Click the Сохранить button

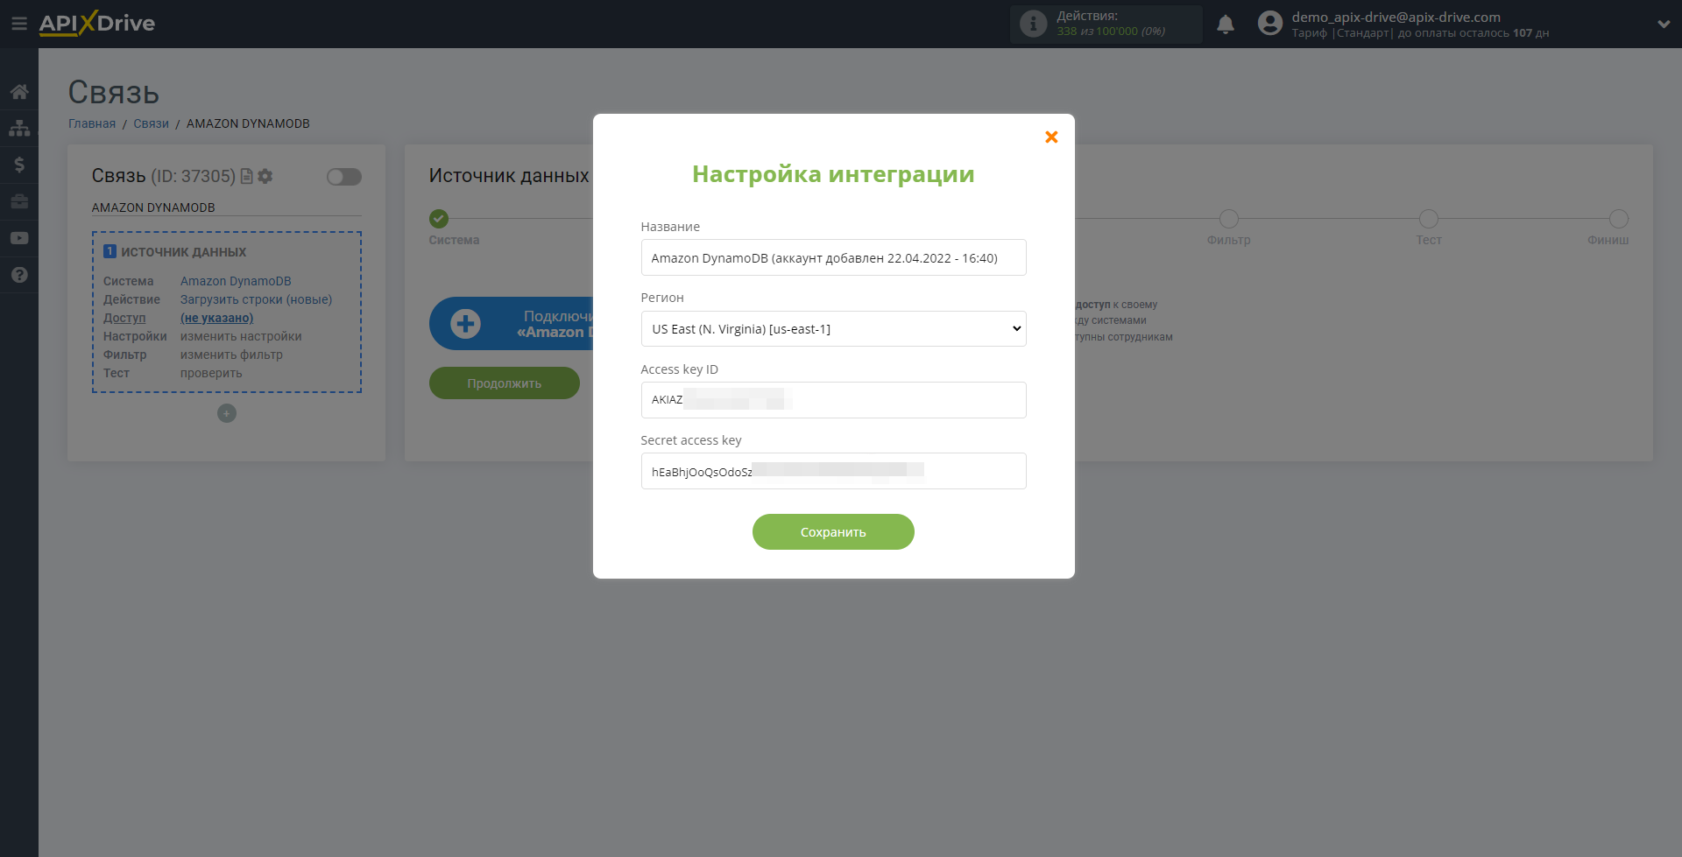[833, 532]
